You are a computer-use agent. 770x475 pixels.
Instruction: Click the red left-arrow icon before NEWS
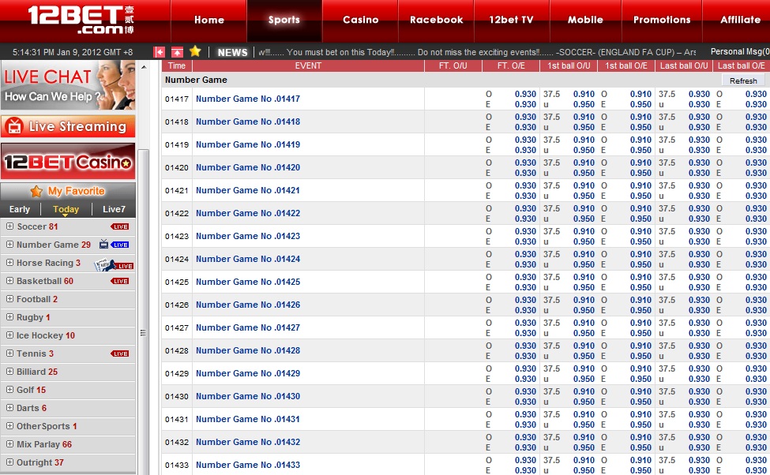point(159,52)
